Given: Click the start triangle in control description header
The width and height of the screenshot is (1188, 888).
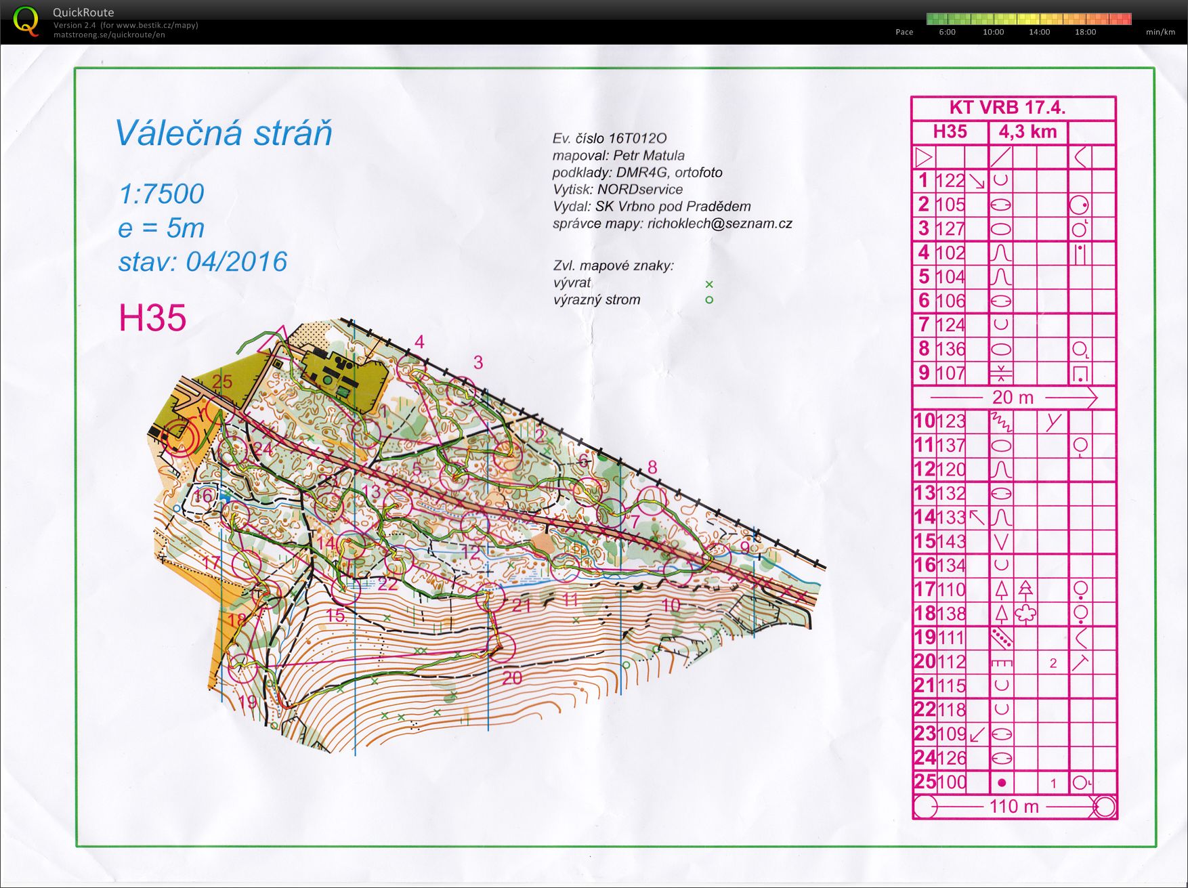Looking at the screenshot, I should pos(923,157).
